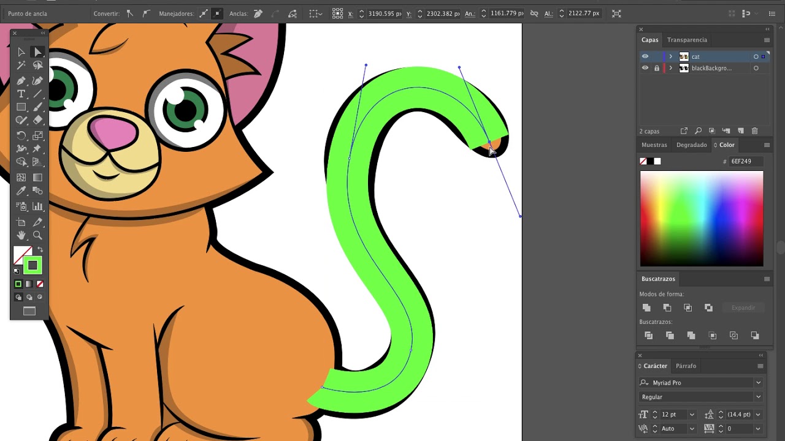Click the font size field 12 pt
The height and width of the screenshot is (441, 785).
pyautogui.click(x=673, y=415)
